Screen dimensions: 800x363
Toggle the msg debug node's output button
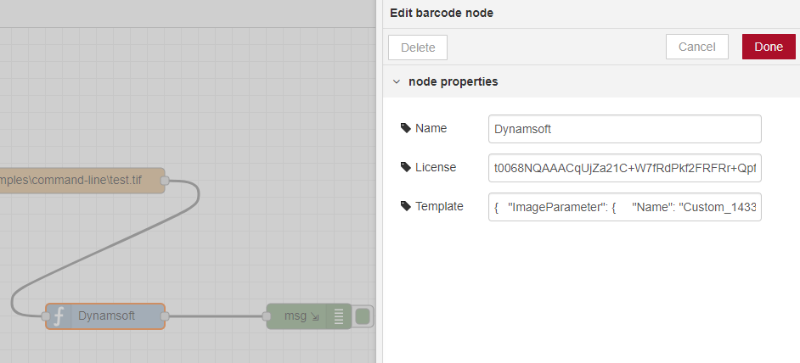pyautogui.click(x=363, y=316)
